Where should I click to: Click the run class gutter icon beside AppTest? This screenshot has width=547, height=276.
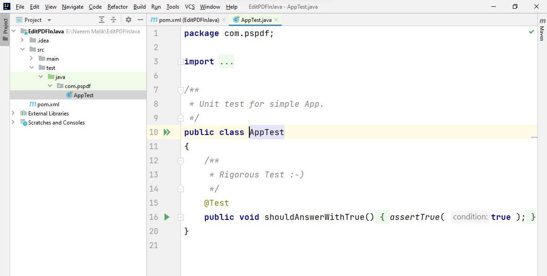pyautogui.click(x=167, y=132)
